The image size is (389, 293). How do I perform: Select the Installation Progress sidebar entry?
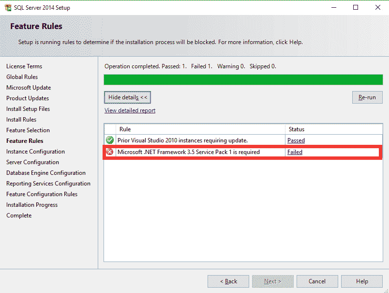pyautogui.click(x=32, y=204)
